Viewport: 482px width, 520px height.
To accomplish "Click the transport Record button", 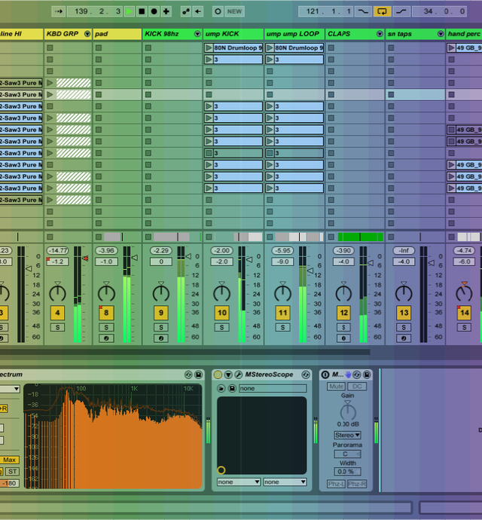I will click(154, 11).
